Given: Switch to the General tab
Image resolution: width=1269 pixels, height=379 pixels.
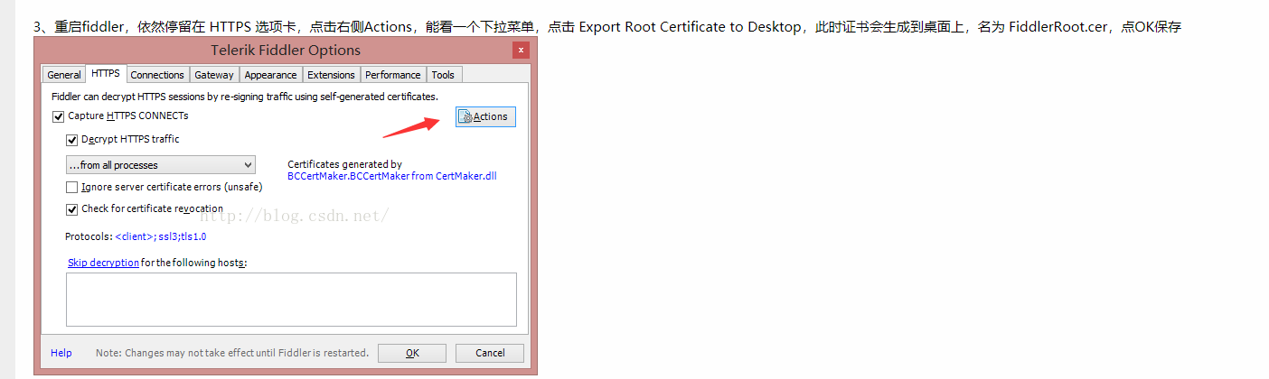Looking at the screenshot, I should [x=64, y=75].
